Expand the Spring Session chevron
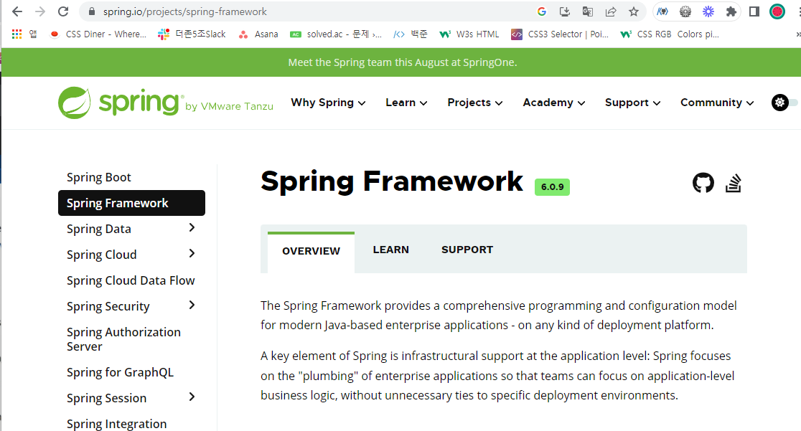The image size is (801, 431). (x=192, y=397)
